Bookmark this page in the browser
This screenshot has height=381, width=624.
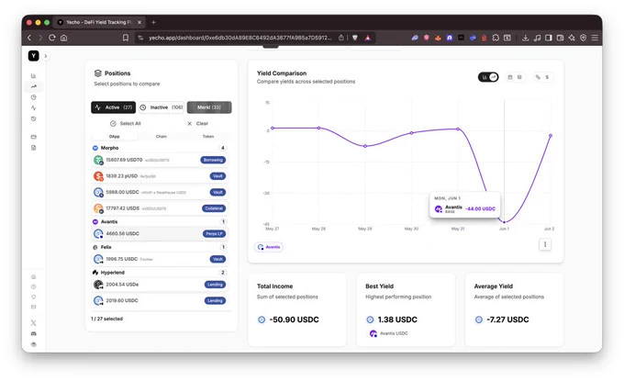click(126, 38)
